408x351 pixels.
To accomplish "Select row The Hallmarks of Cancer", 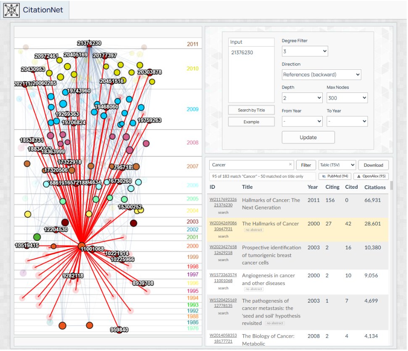I will pyautogui.click(x=297, y=230).
